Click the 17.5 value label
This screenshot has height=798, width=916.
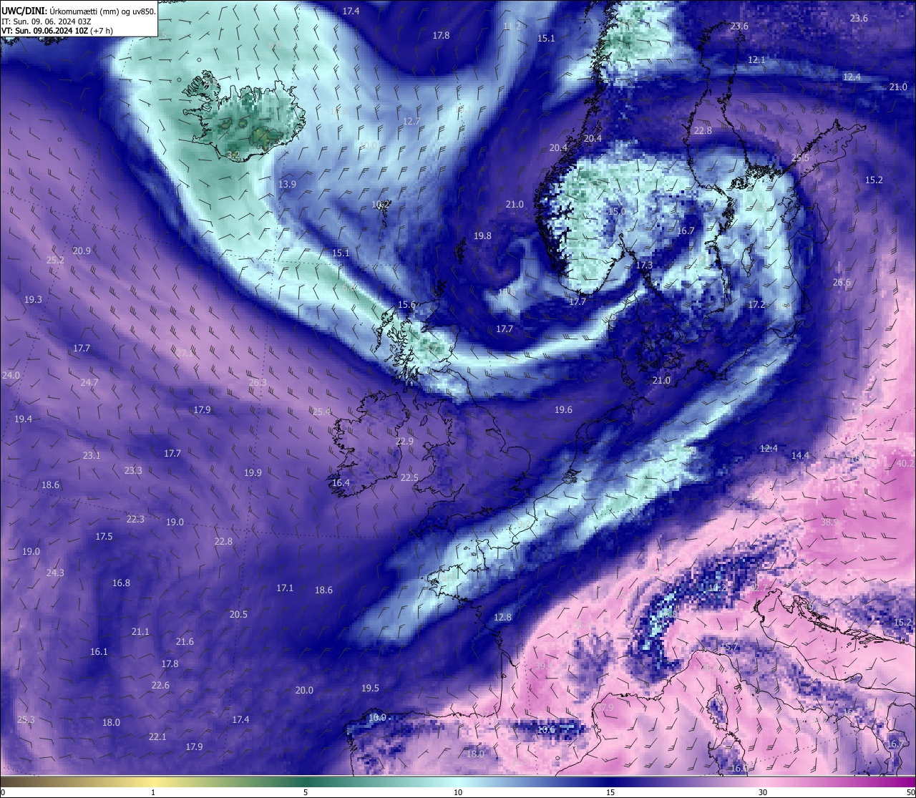click(104, 537)
